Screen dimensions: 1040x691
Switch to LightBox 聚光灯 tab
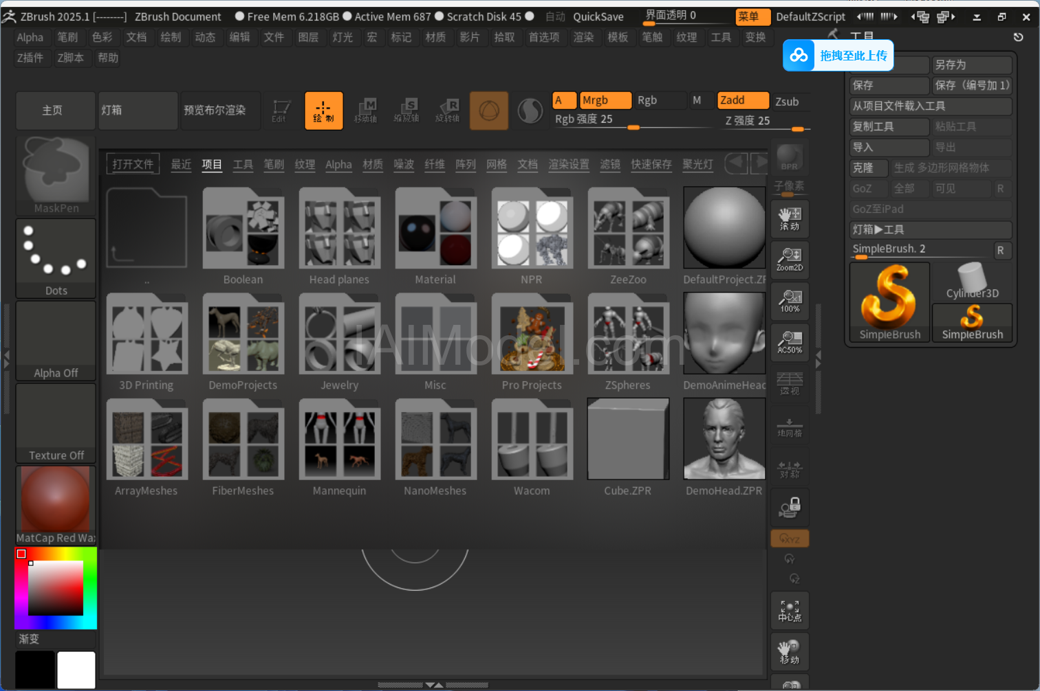tap(697, 164)
